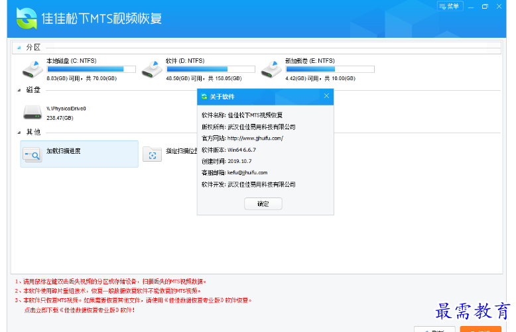Select the 软件 D: drive icon
The image size is (516, 332).
tap(152, 70)
